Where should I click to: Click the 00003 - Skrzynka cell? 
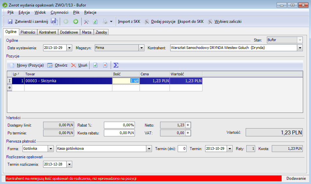tap(68, 81)
